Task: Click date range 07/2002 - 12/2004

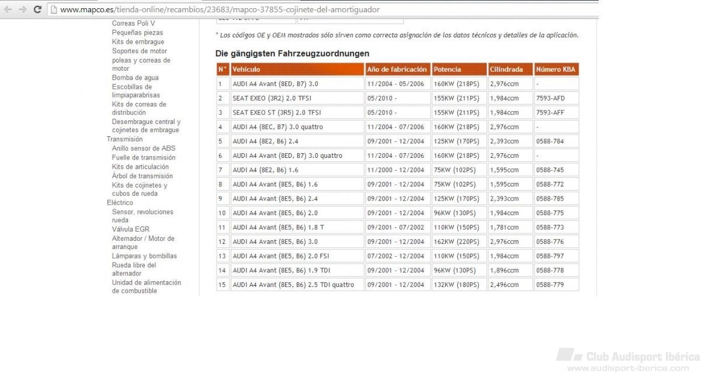Action: tap(395, 255)
